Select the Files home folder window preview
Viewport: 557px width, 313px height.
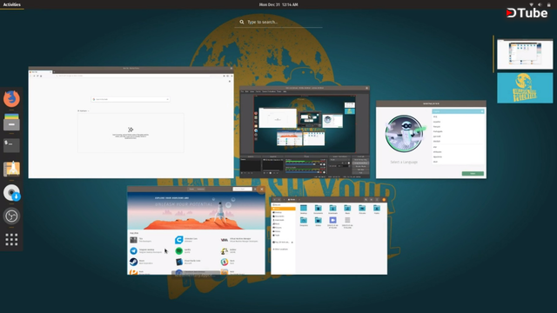pyautogui.click(x=329, y=236)
